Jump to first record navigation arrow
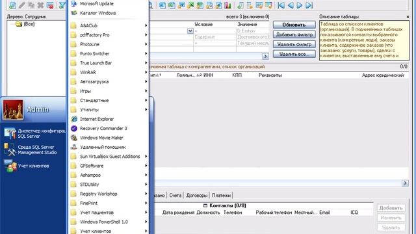This screenshot has width=416, height=234. pyautogui.click(x=281, y=5)
